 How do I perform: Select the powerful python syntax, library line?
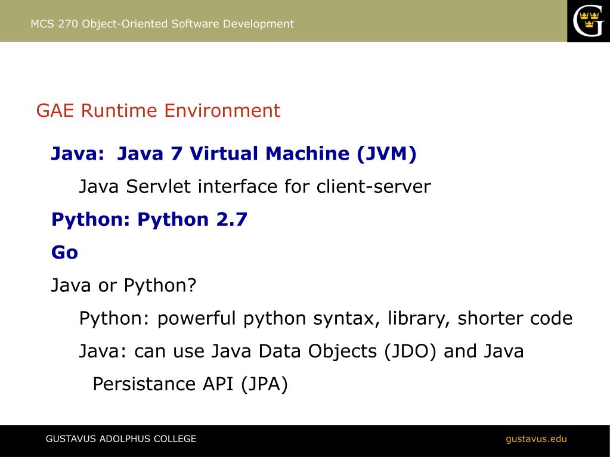[x=326, y=319]
